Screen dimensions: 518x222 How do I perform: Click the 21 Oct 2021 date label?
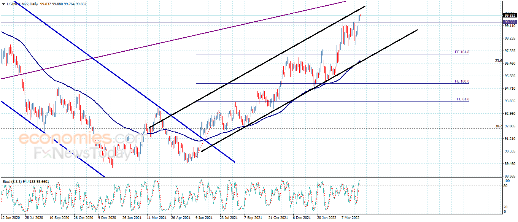click(278, 218)
